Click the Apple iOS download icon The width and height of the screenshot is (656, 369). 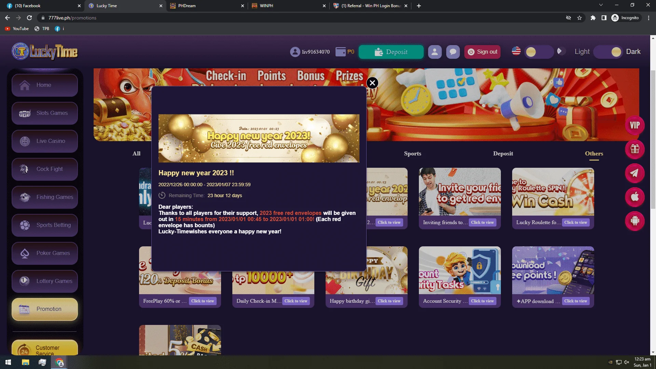(635, 197)
